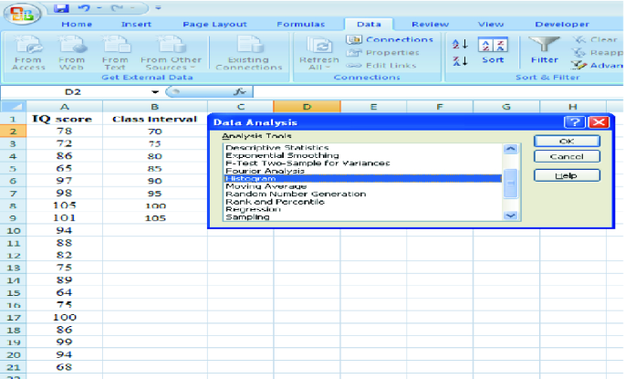Redo the last action

[x=117, y=8]
